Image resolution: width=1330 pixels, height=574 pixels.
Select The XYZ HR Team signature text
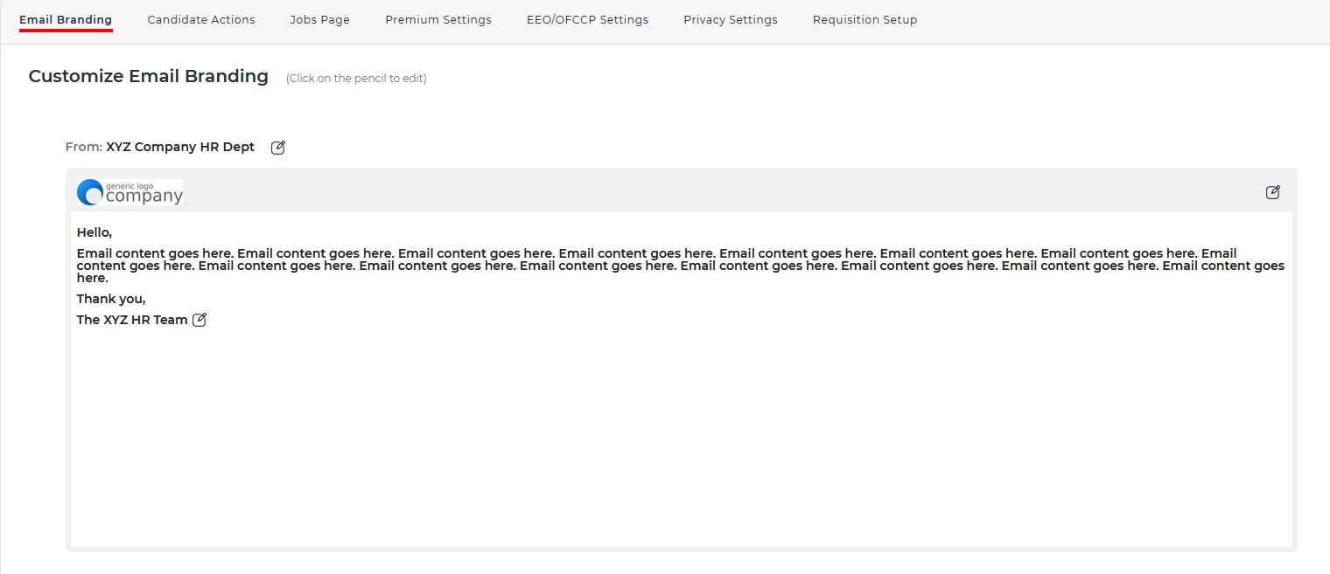coord(132,320)
